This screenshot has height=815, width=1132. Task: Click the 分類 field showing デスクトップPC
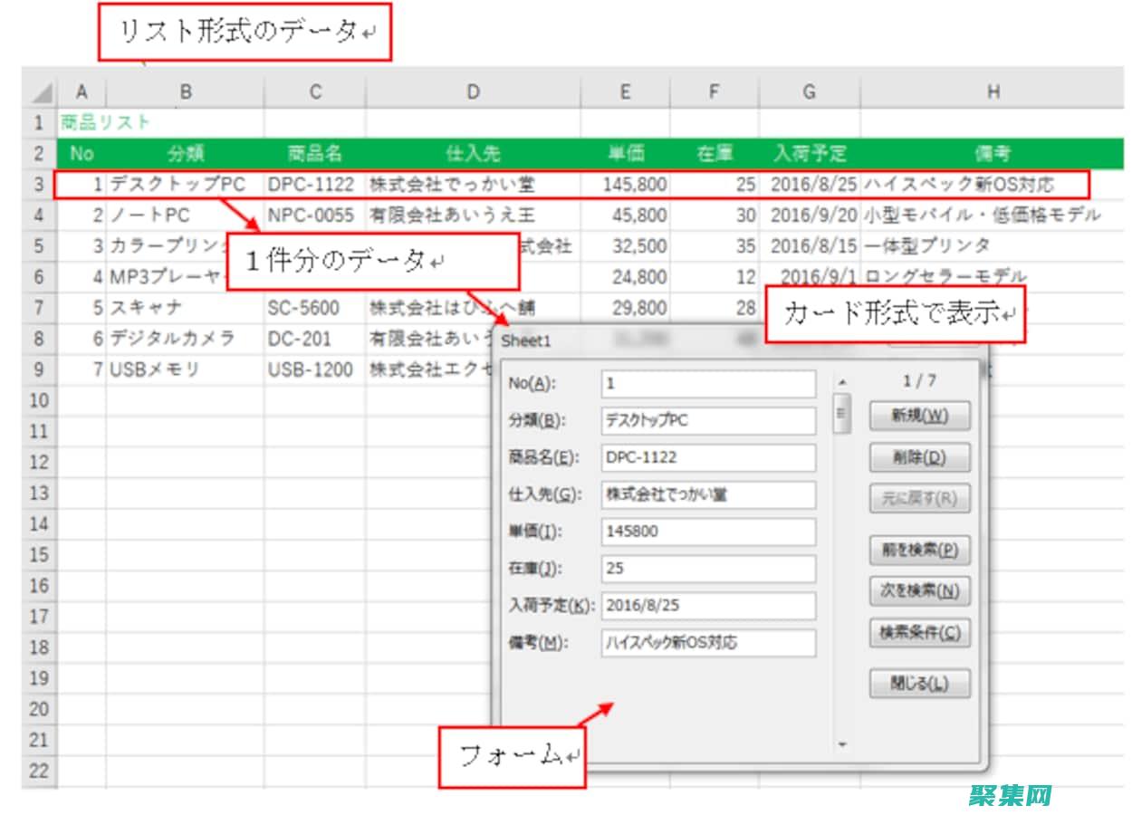tap(708, 421)
